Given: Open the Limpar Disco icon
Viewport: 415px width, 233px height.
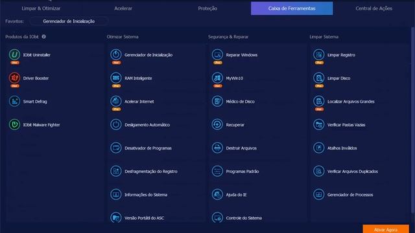Looking at the screenshot, I should tap(318, 78).
